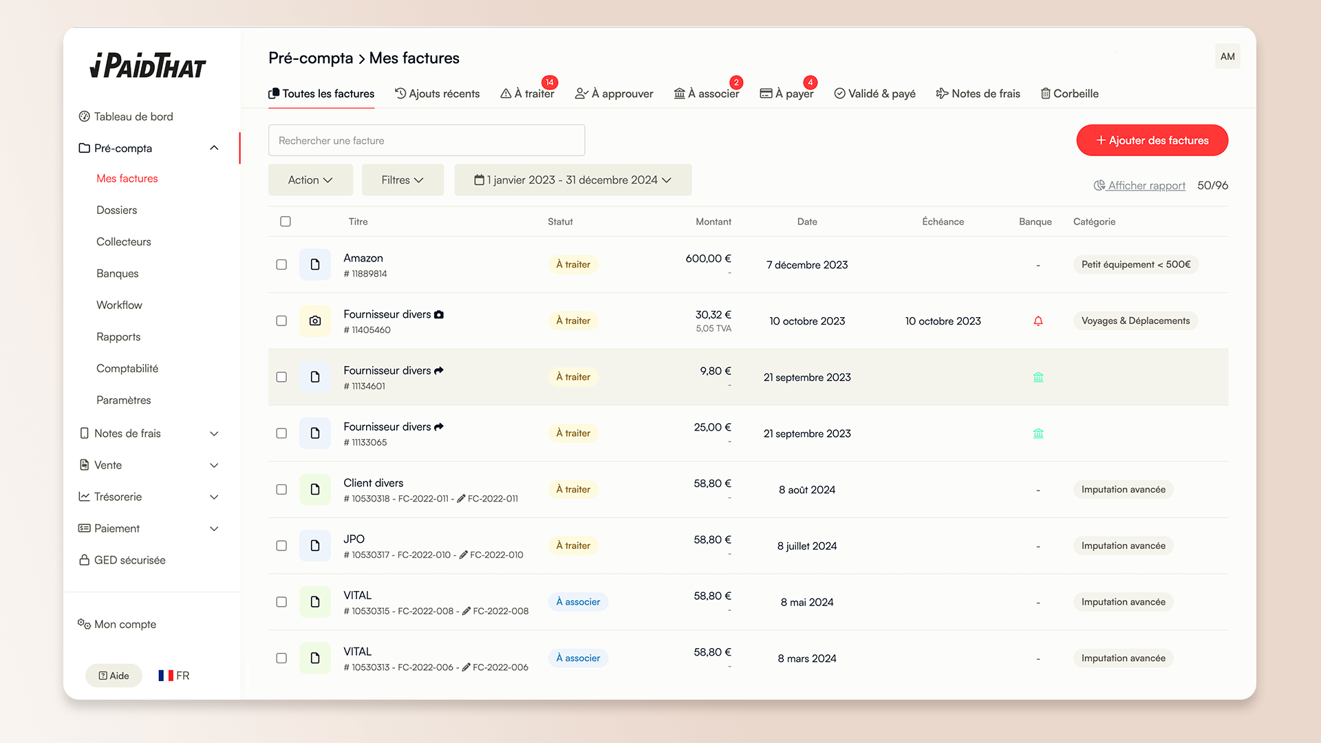Open GED sécurisée in sidebar
Image resolution: width=1321 pixels, height=743 pixels.
122,560
